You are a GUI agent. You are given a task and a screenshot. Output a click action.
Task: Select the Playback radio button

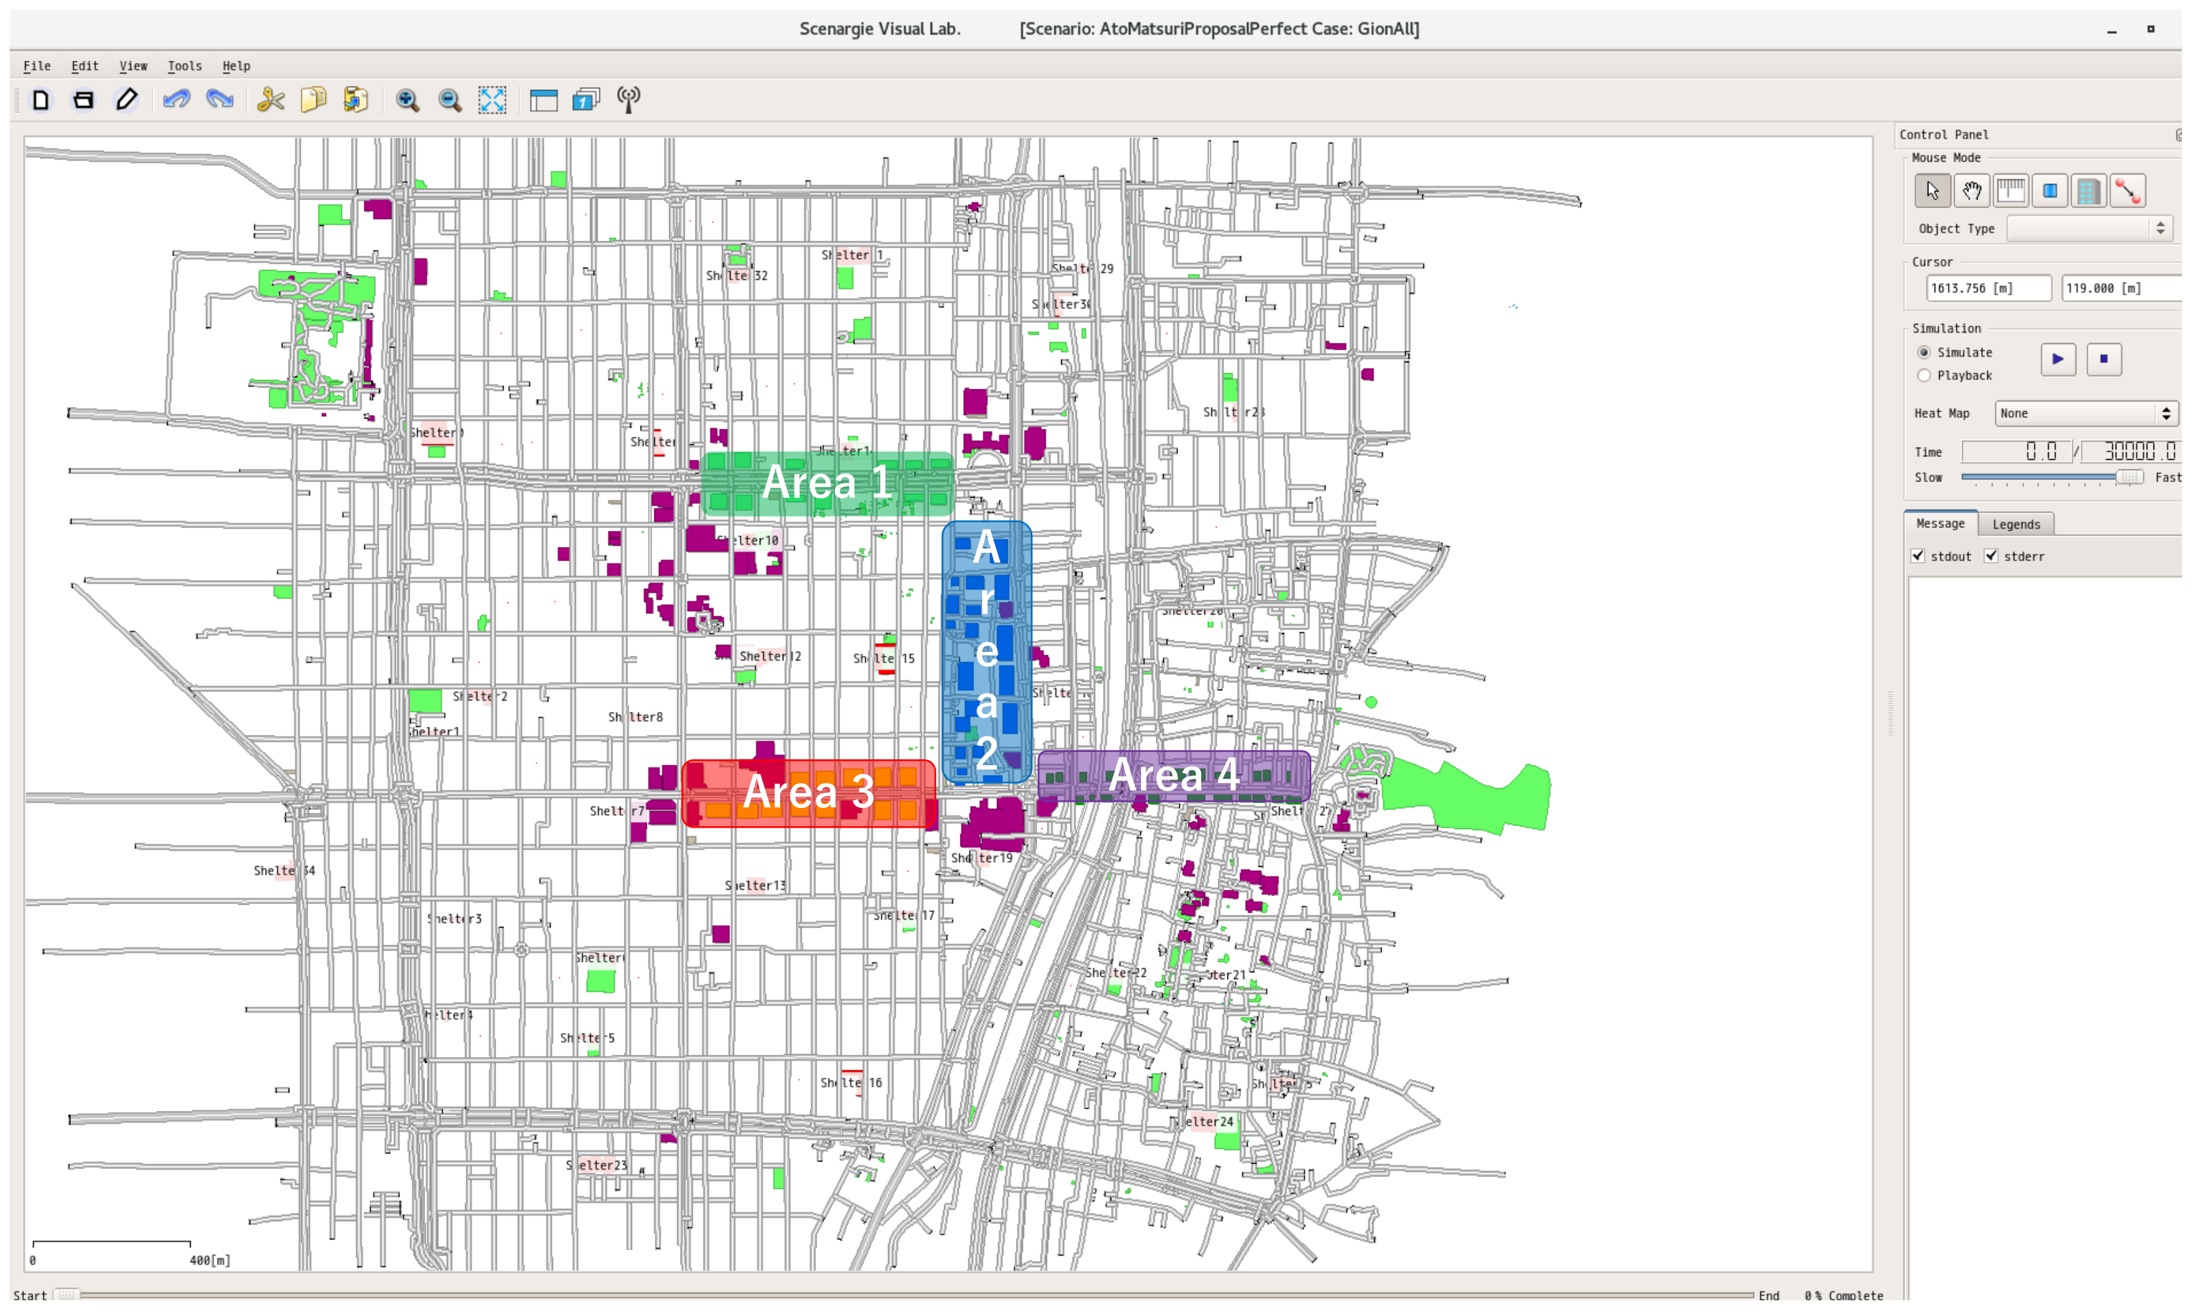(1924, 375)
